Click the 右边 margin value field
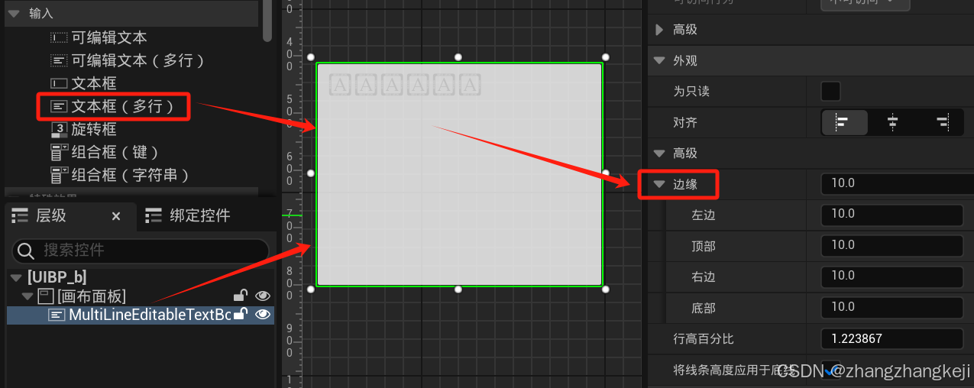This screenshot has width=974, height=388. tap(891, 276)
